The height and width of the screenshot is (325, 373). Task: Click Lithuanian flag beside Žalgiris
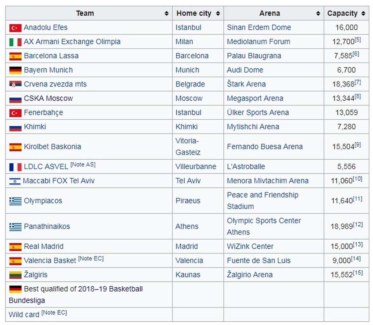pos(15,275)
